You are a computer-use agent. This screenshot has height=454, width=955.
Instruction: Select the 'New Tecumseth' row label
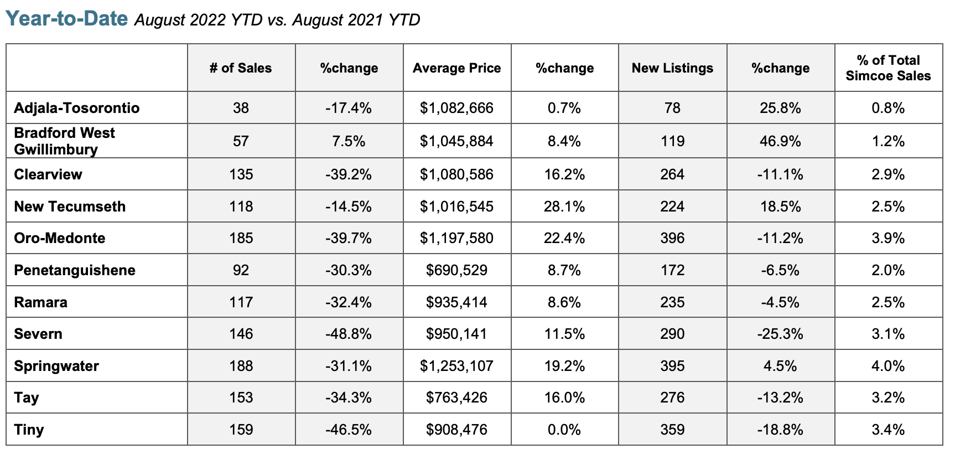click(x=70, y=207)
